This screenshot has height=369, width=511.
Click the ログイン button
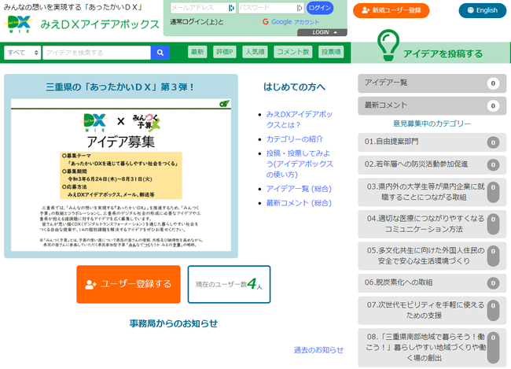[320, 8]
